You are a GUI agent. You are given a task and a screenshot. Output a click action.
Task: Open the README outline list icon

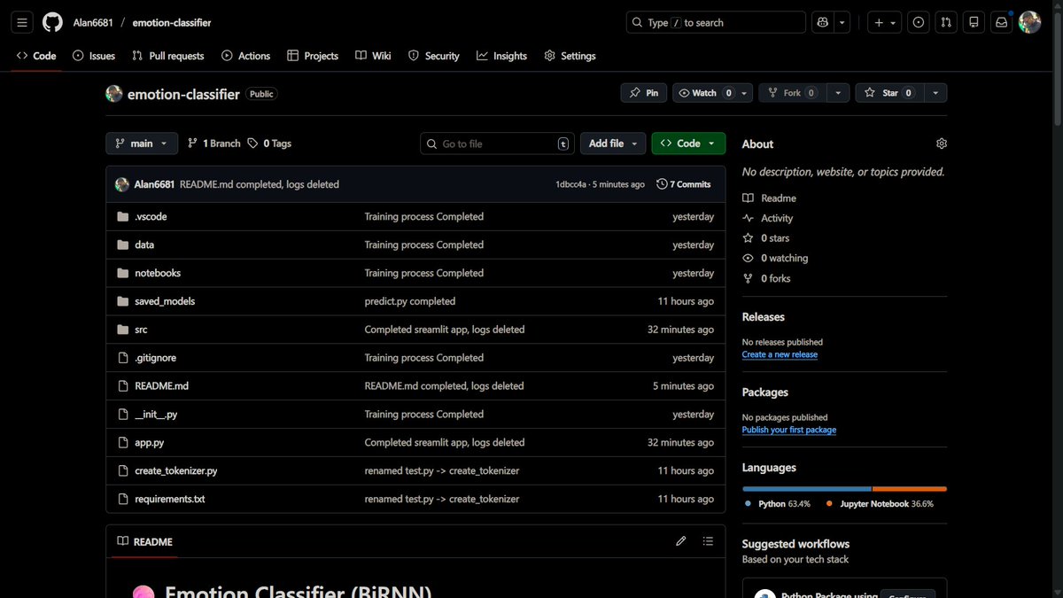(x=708, y=541)
